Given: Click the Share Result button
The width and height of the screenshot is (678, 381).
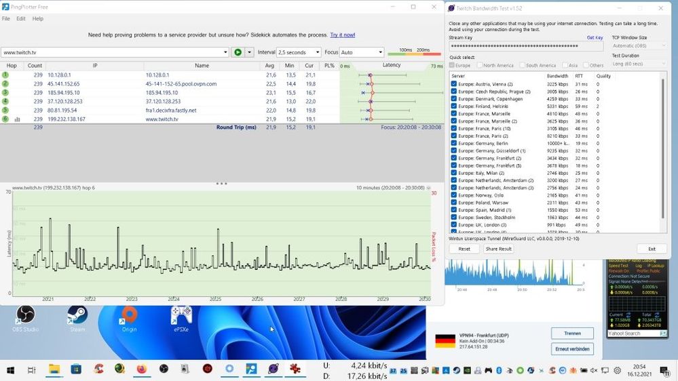Looking at the screenshot, I should click(498, 249).
